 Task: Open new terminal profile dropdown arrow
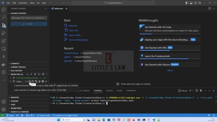[x=193, y=90]
